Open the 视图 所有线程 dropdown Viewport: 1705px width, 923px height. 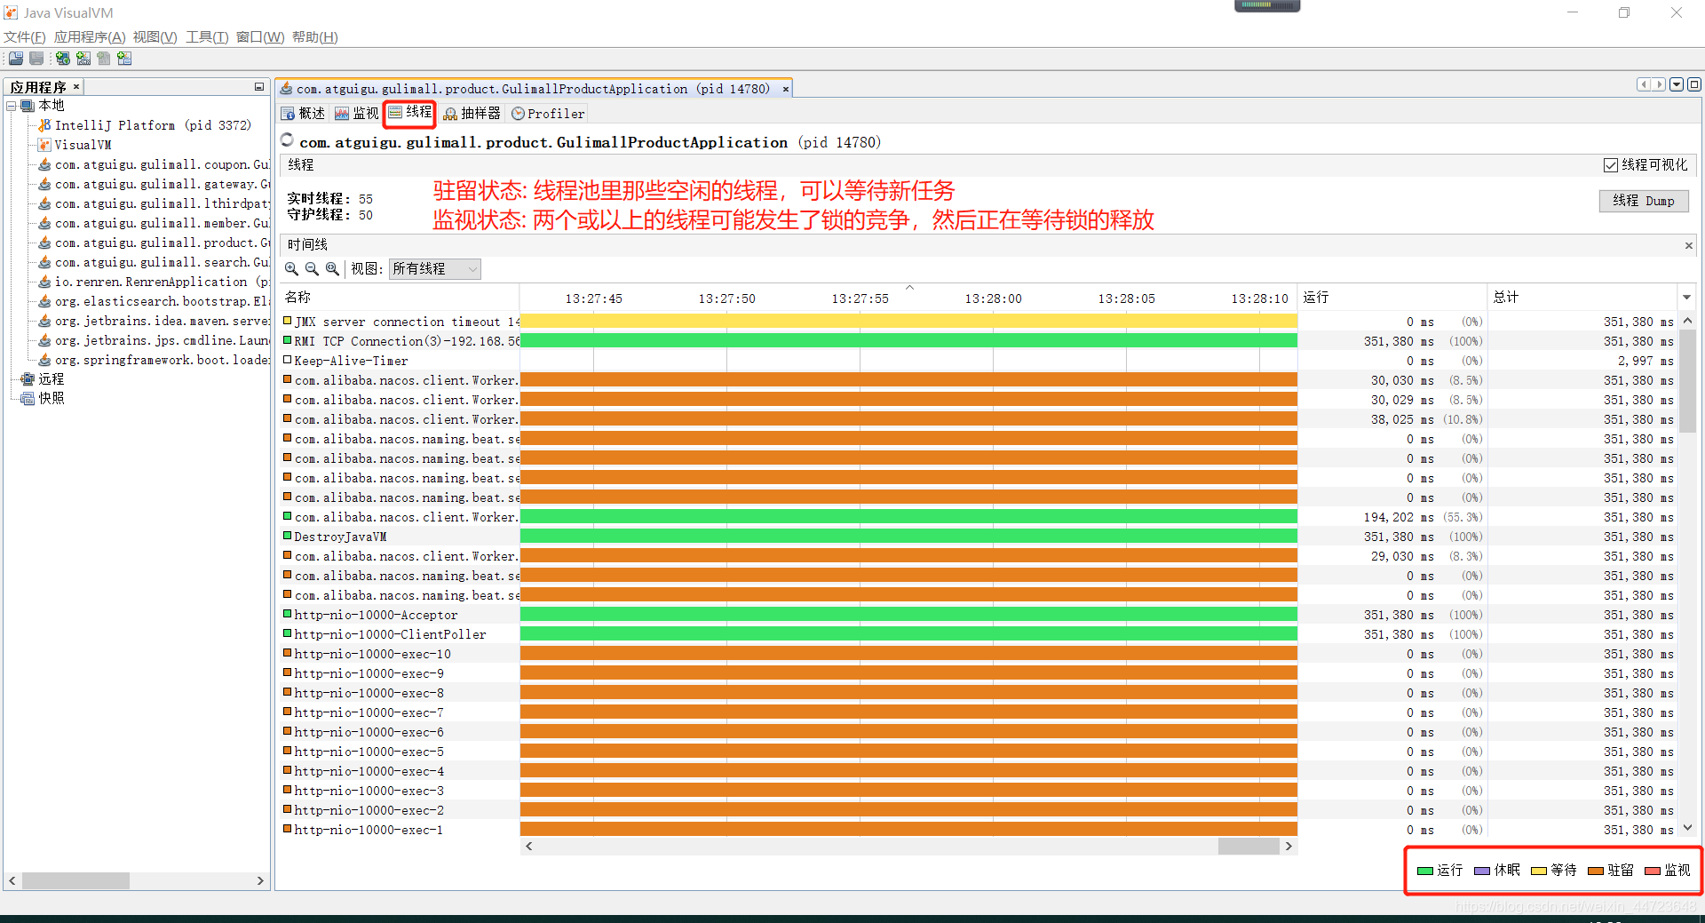[434, 268]
